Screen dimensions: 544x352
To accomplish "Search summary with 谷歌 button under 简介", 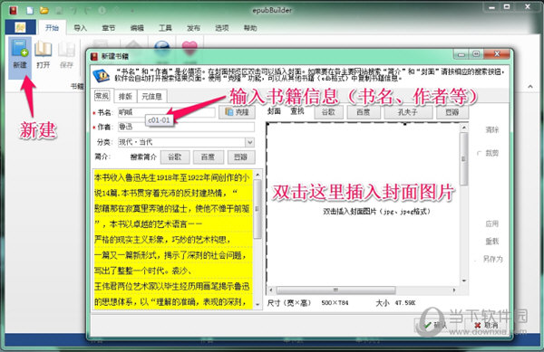I will (x=175, y=157).
